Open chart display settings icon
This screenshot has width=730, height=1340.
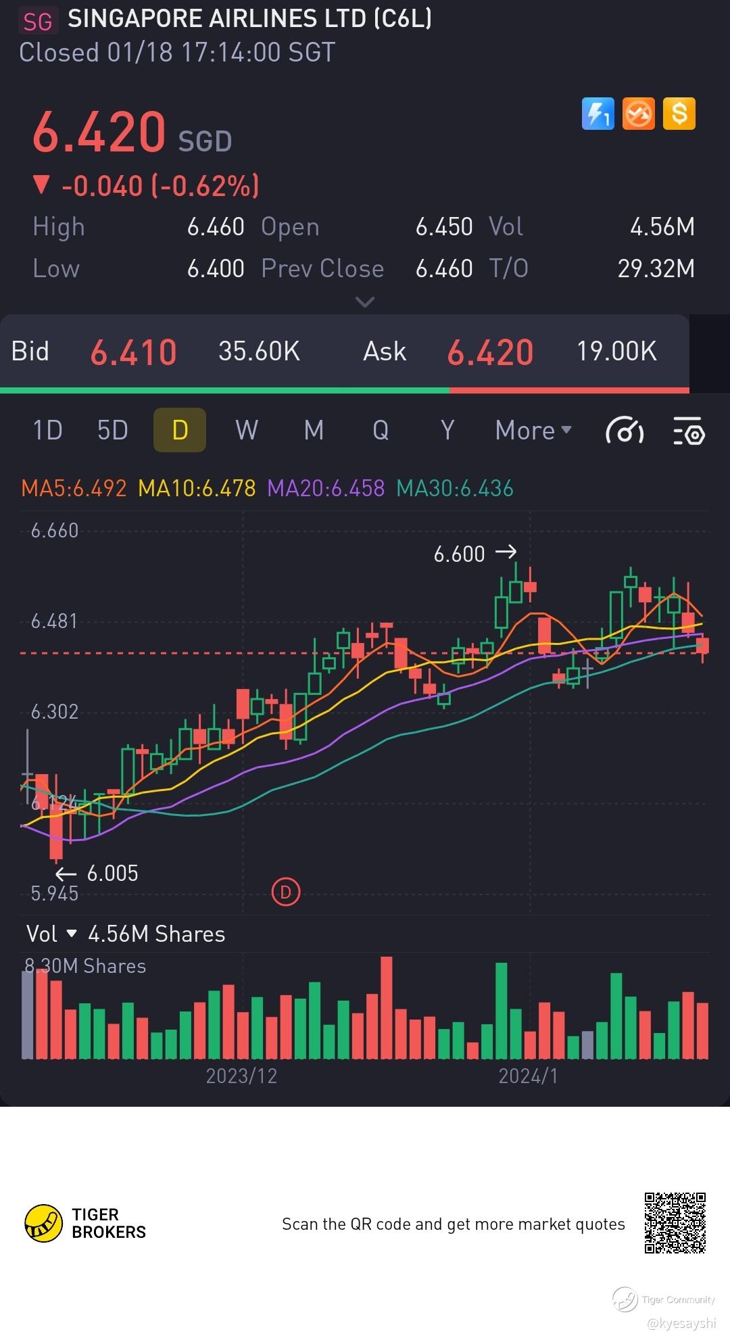(x=689, y=431)
